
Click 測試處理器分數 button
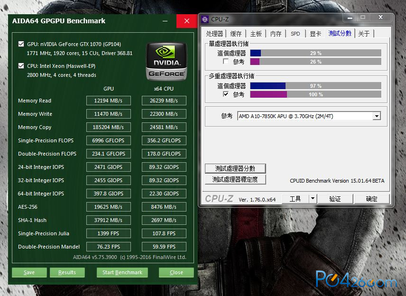click(x=235, y=168)
